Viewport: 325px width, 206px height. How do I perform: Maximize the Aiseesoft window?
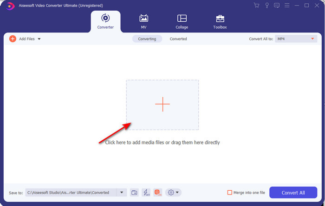(307, 6)
